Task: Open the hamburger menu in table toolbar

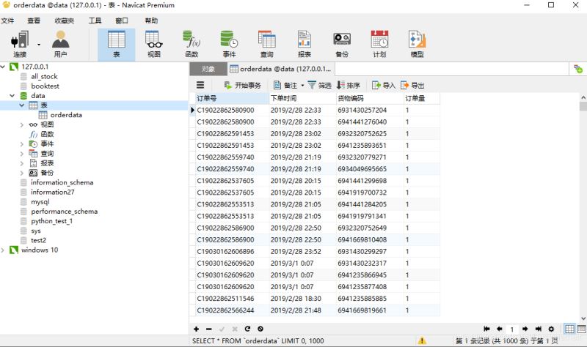Action: coord(200,85)
